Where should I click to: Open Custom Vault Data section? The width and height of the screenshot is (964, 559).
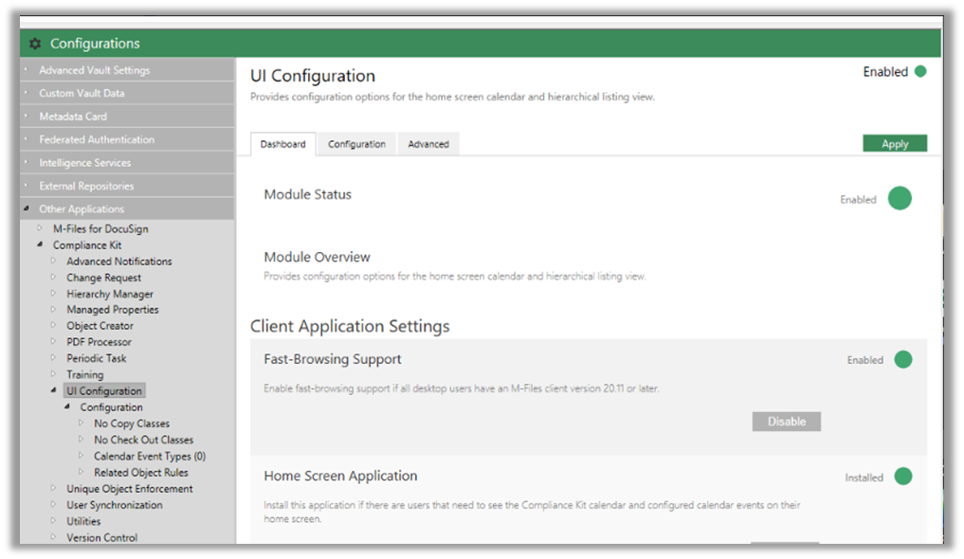[x=127, y=94]
